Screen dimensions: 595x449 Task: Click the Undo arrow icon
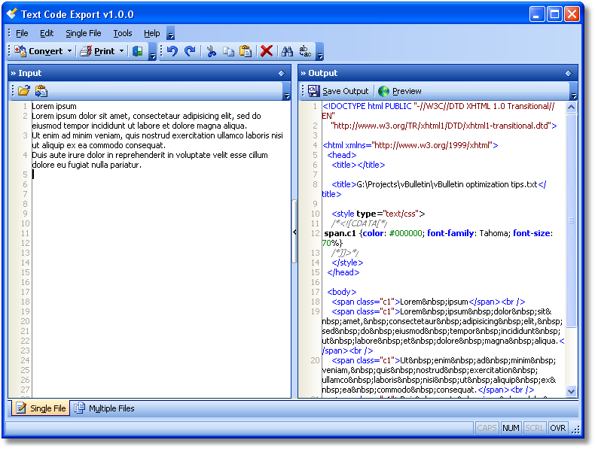pos(172,51)
